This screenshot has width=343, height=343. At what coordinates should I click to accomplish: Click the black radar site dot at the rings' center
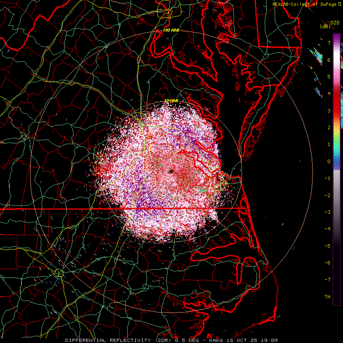(171, 171)
